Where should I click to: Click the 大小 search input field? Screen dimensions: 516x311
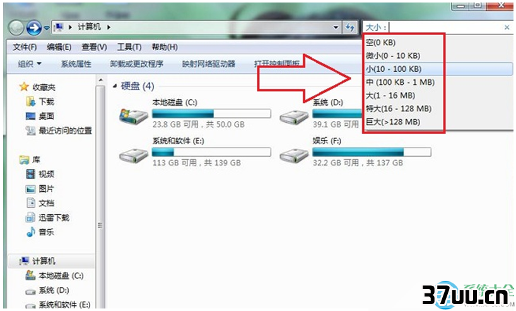tap(446, 27)
